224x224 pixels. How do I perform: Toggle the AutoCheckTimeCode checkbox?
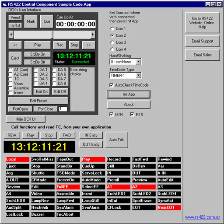tap(111, 85)
